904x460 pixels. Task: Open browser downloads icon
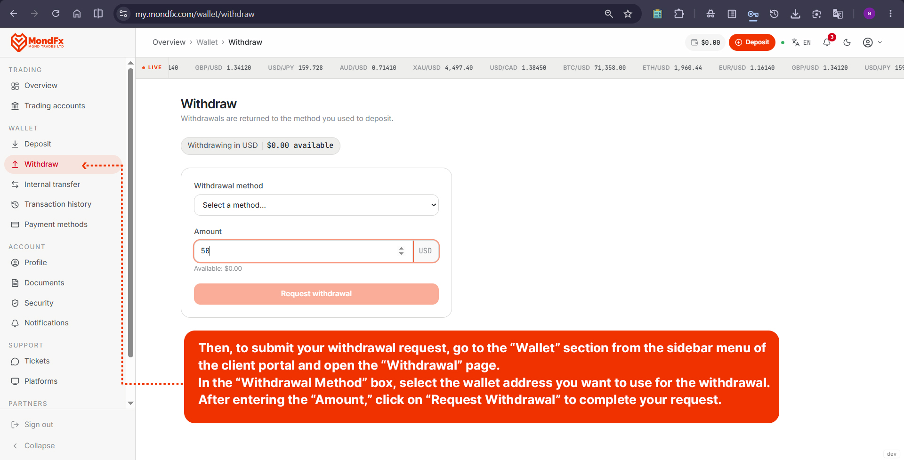pyautogui.click(x=795, y=14)
